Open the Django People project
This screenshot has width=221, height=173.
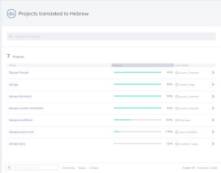coord(19,73)
